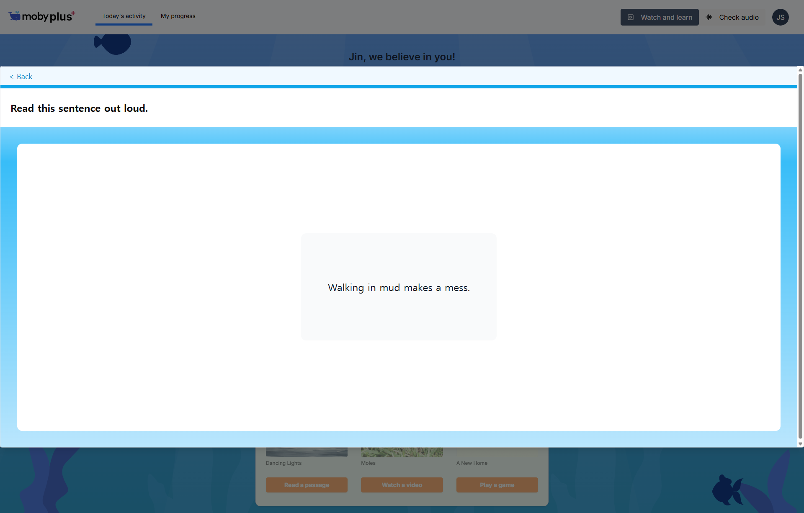Select the Dancing Lights thumbnail

(307, 452)
